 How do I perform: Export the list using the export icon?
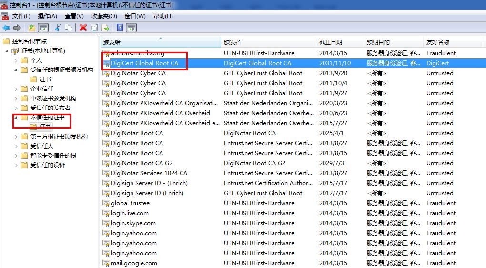pos(105,28)
